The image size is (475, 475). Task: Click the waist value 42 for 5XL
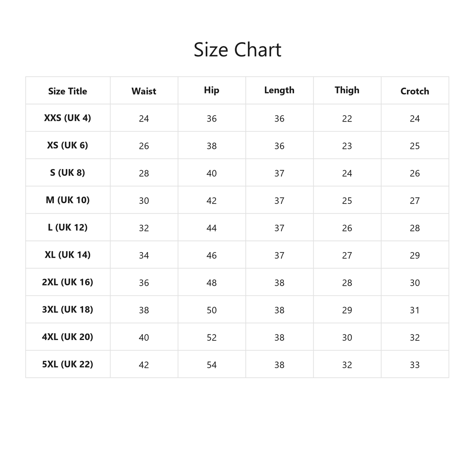pyautogui.click(x=144, y=365)
